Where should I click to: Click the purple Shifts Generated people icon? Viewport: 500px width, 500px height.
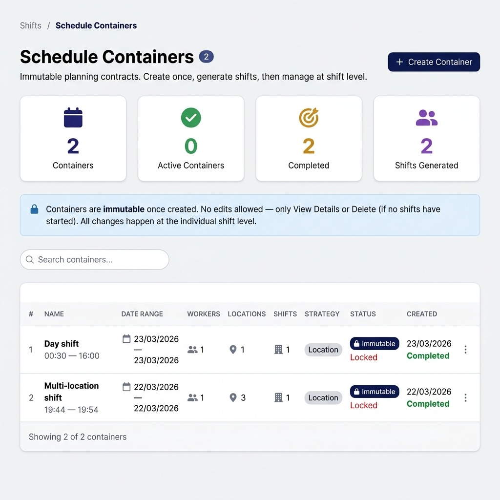point(426,117)
